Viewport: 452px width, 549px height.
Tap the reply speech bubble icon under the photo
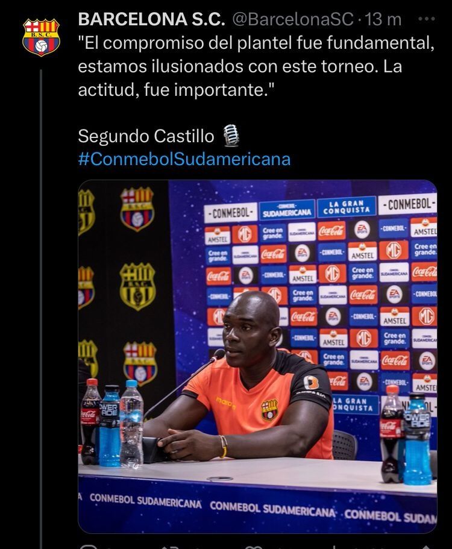coord(88,547)
